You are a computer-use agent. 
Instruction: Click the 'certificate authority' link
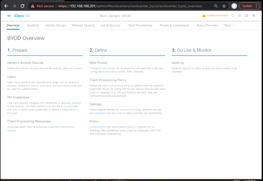43,108
